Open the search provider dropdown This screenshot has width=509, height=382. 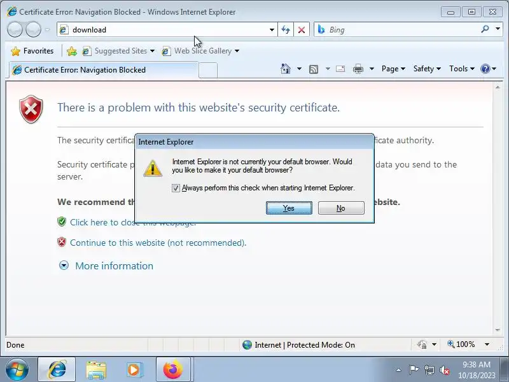pos(498,29)
